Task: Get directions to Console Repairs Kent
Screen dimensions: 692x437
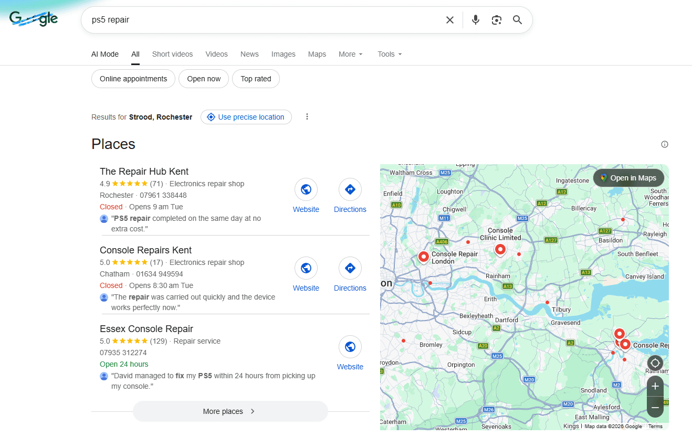Action: tap(350, 268)
